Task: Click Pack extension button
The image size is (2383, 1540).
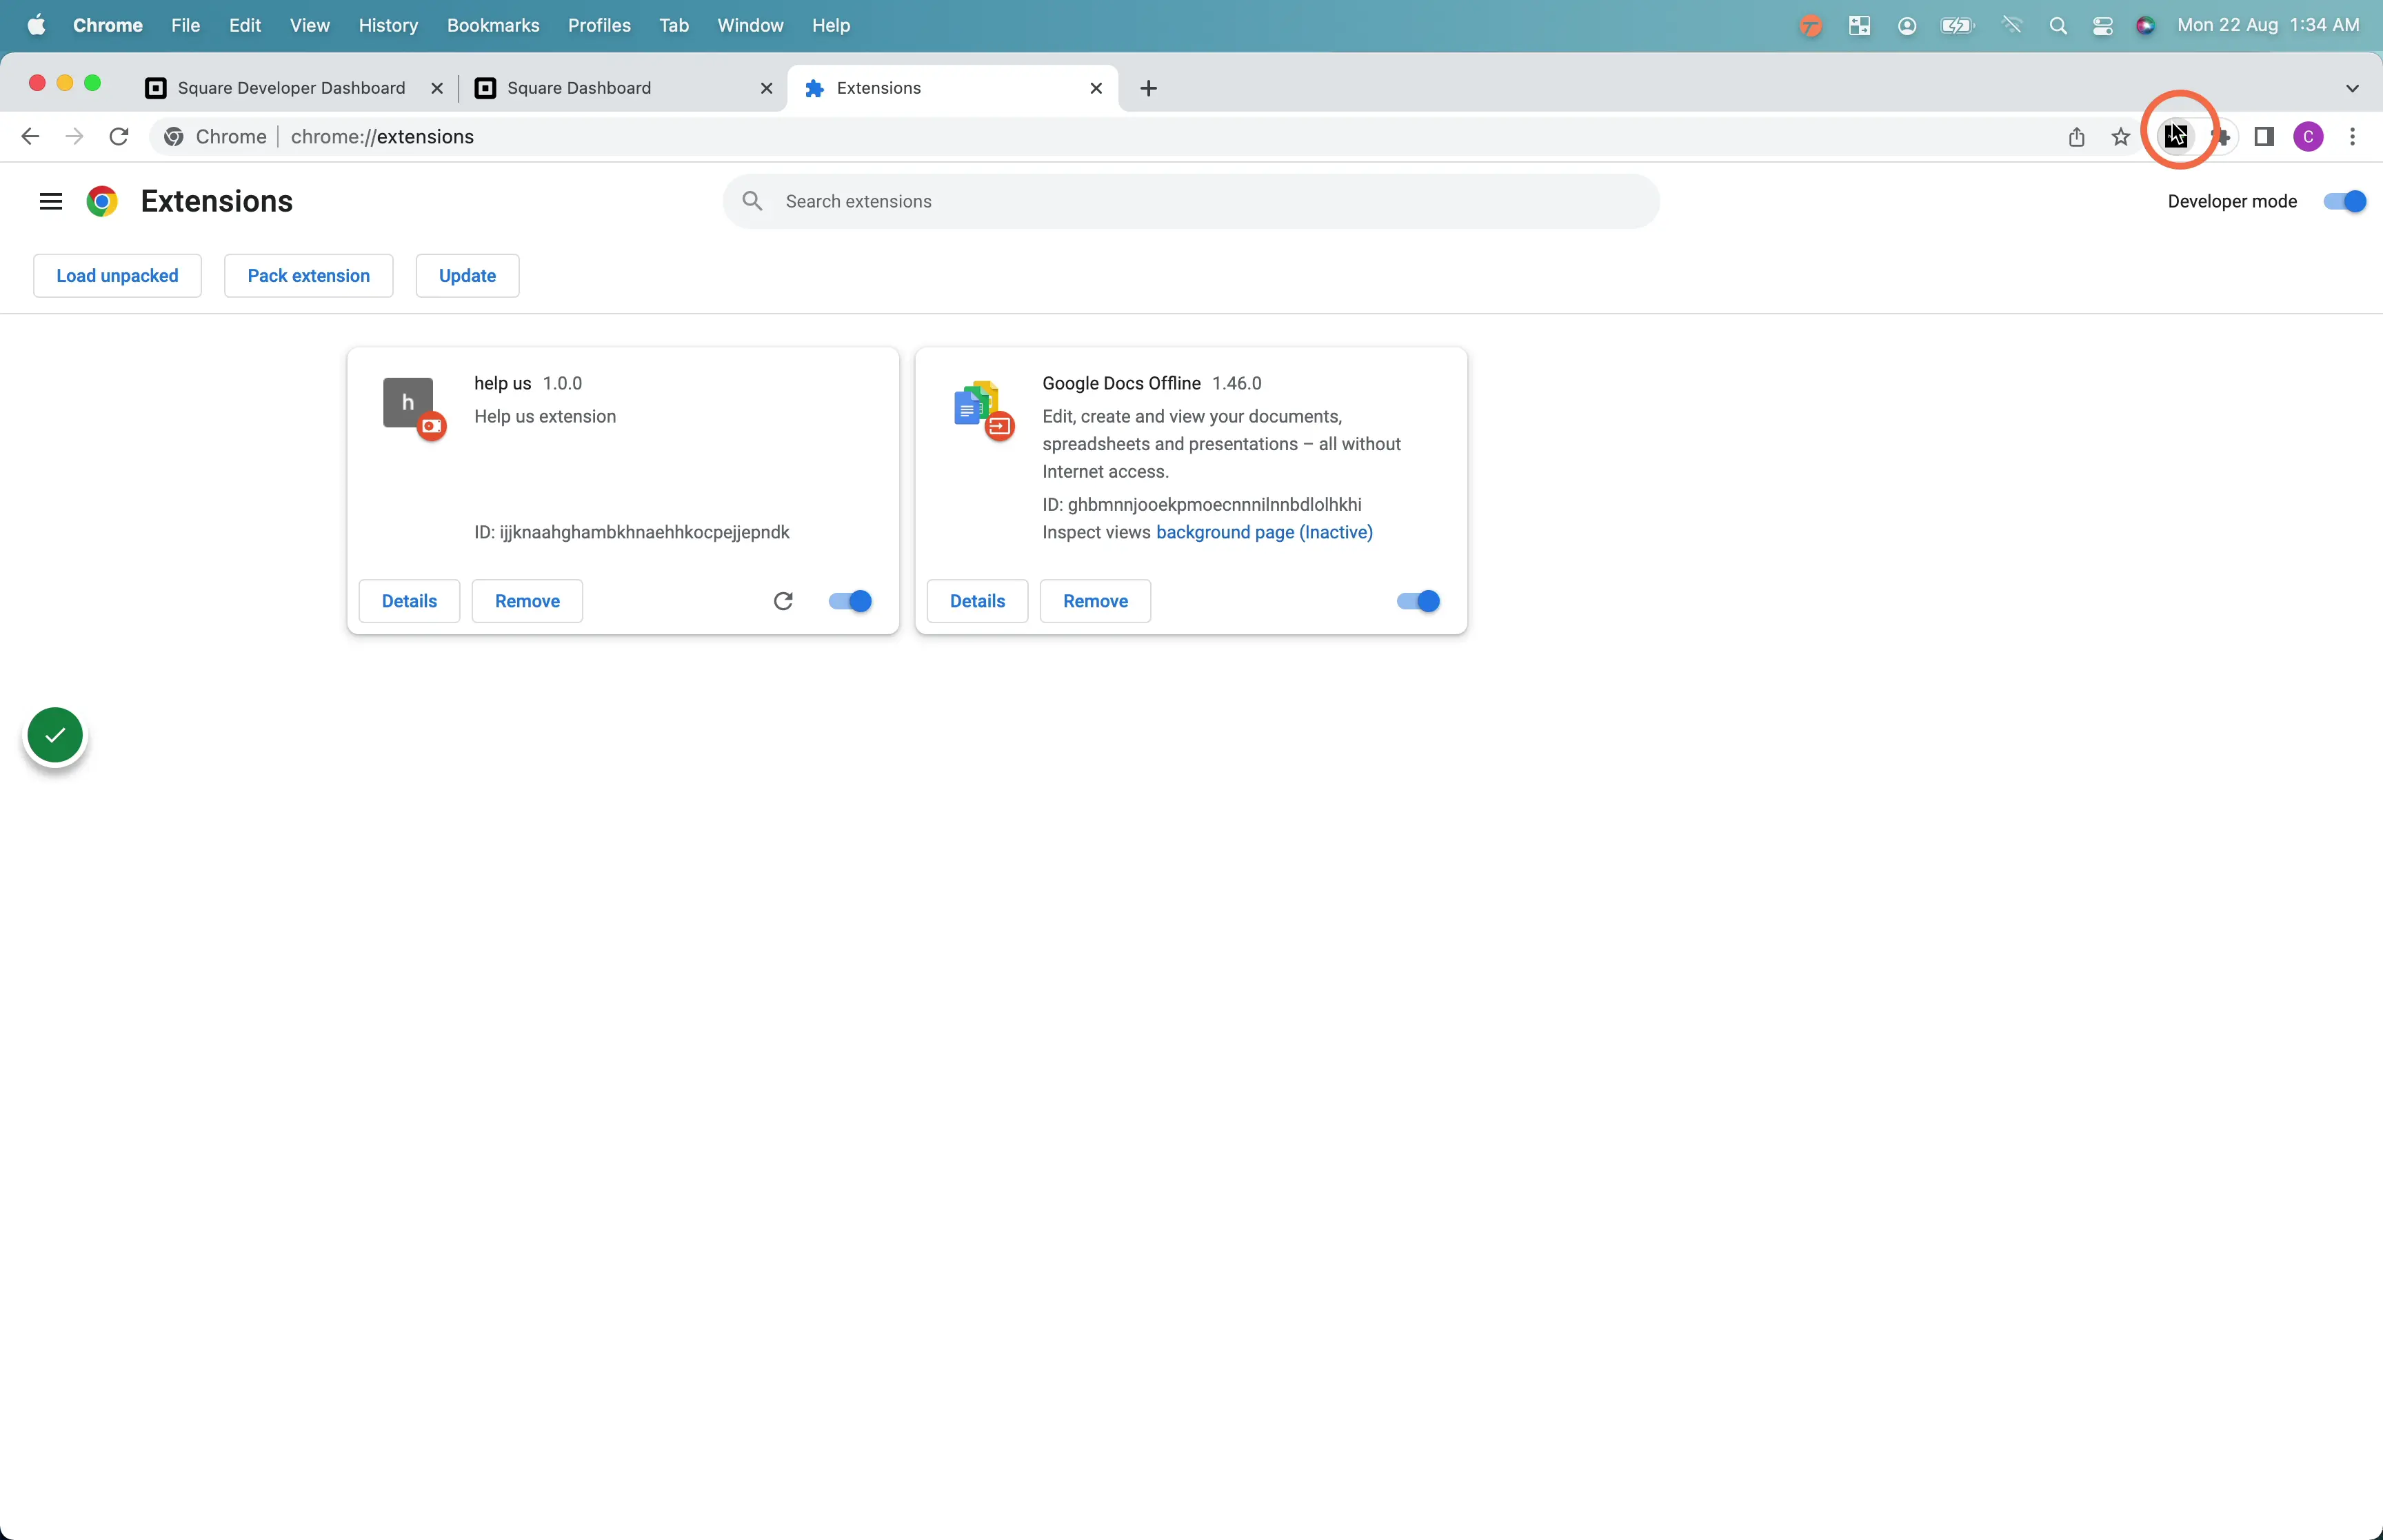Action: pos(309,276)
